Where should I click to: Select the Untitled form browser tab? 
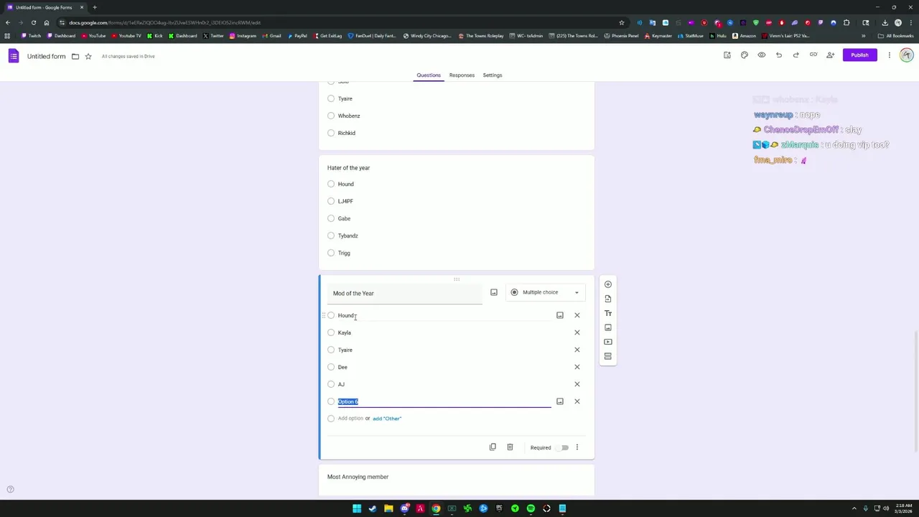tap(45, 7)
